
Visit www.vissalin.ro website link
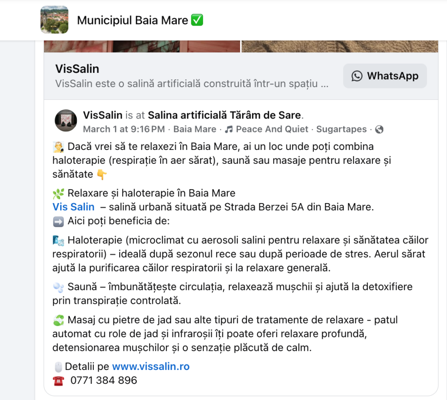[x=151, y=366]
